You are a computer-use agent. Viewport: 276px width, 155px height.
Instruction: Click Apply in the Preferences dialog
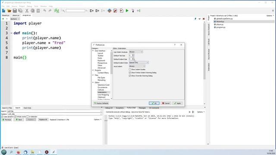[177, 103]
